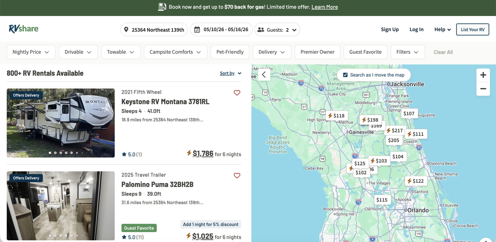This screenshot has height=242, width=496.
Task: Click the List Your RV button
Action: [x=473, y=29]
